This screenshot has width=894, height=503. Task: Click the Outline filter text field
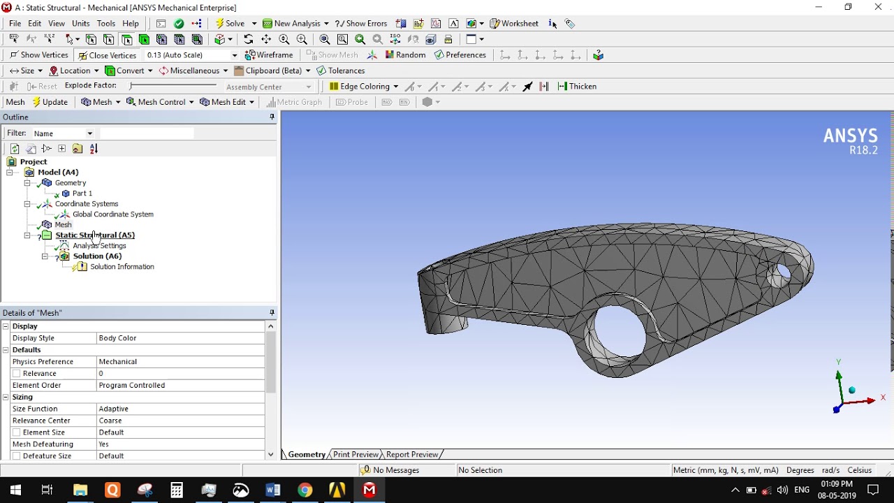147,133
